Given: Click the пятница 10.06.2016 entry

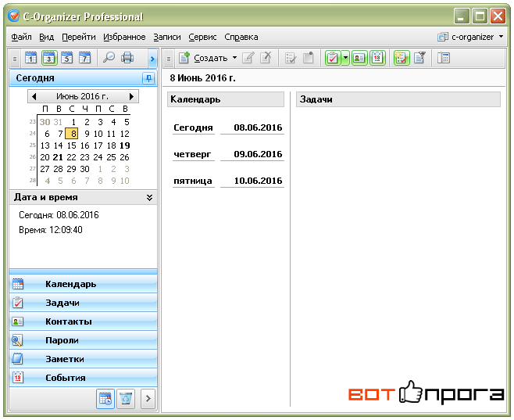Looking at the screenshot, I should pyautogui.click(x=228, y=181).
